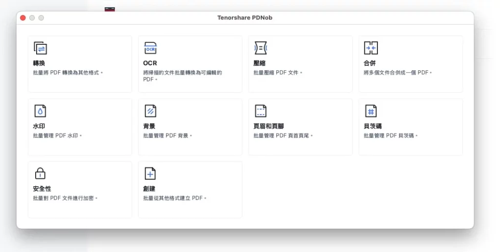The image size is (500, 252).
Task: Click the OCR heading label
Action: click(150, 63)
